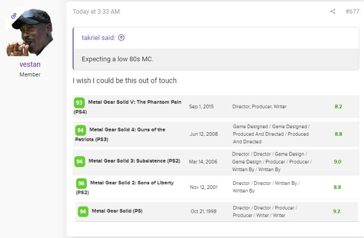The height and width of the screenshot is (238, 364).
Task: Select the 94 score badge for Metal Gear Solid (PS)
Action: tap(83, 211)
